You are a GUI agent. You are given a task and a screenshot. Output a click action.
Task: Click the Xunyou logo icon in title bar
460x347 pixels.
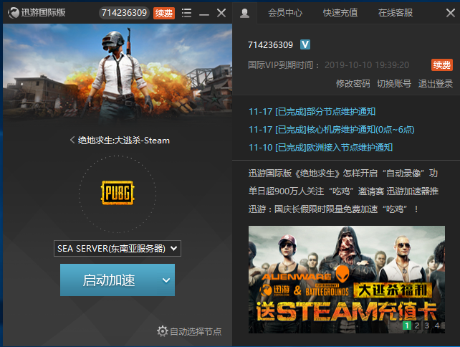point(13,13)
